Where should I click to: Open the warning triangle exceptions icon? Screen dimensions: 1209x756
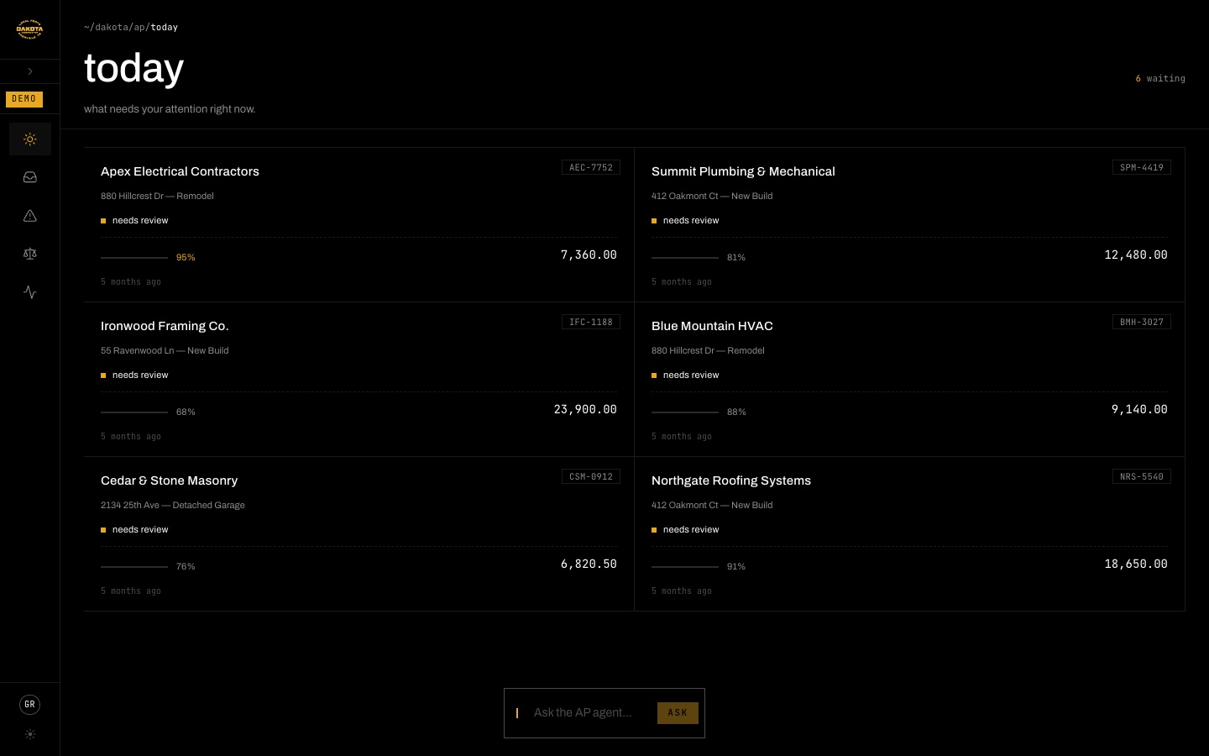[x=30, y=216]
